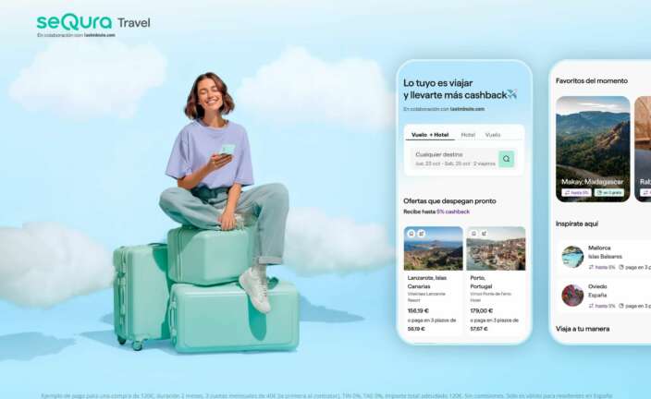This screenshot has height=399, width=651.
Task: Select the Vuelo + Hotel tab
Action: (x=430, y=135)
